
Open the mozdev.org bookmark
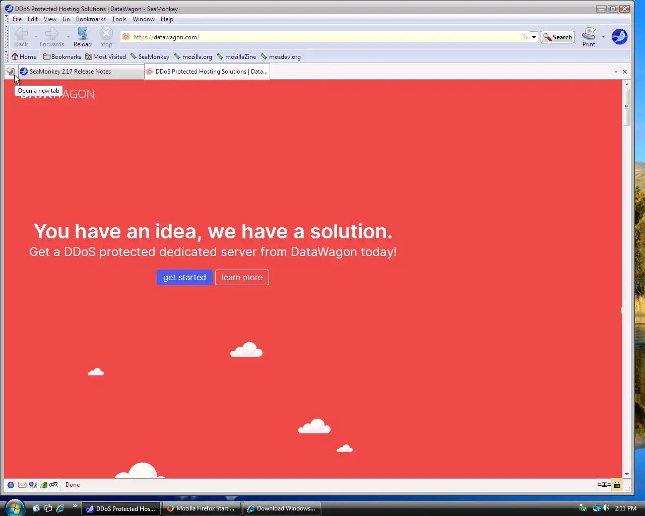click(280, 57)
